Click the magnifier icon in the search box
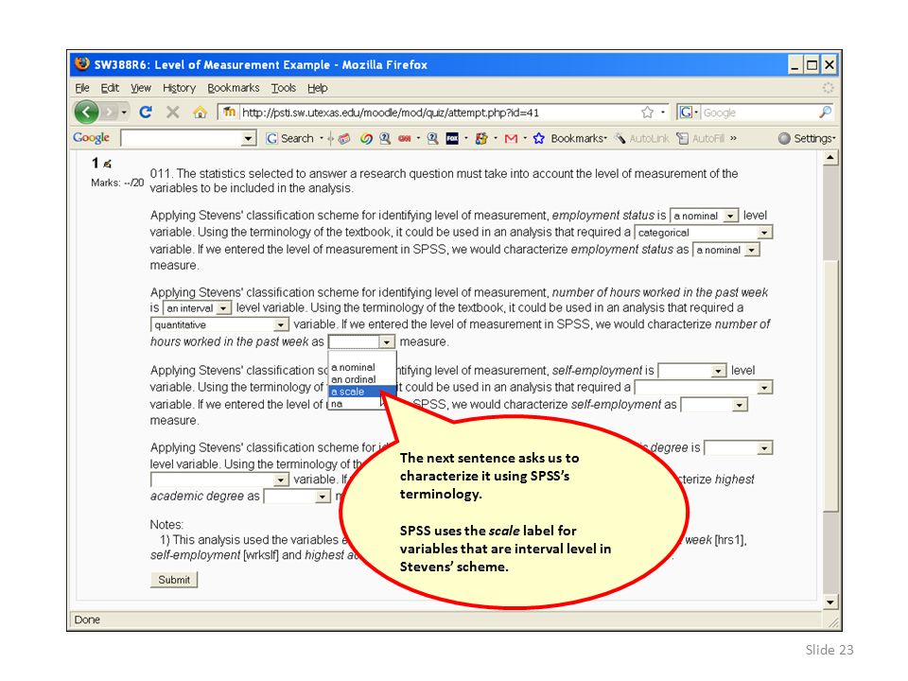The image size is (908, 681). 825,112
